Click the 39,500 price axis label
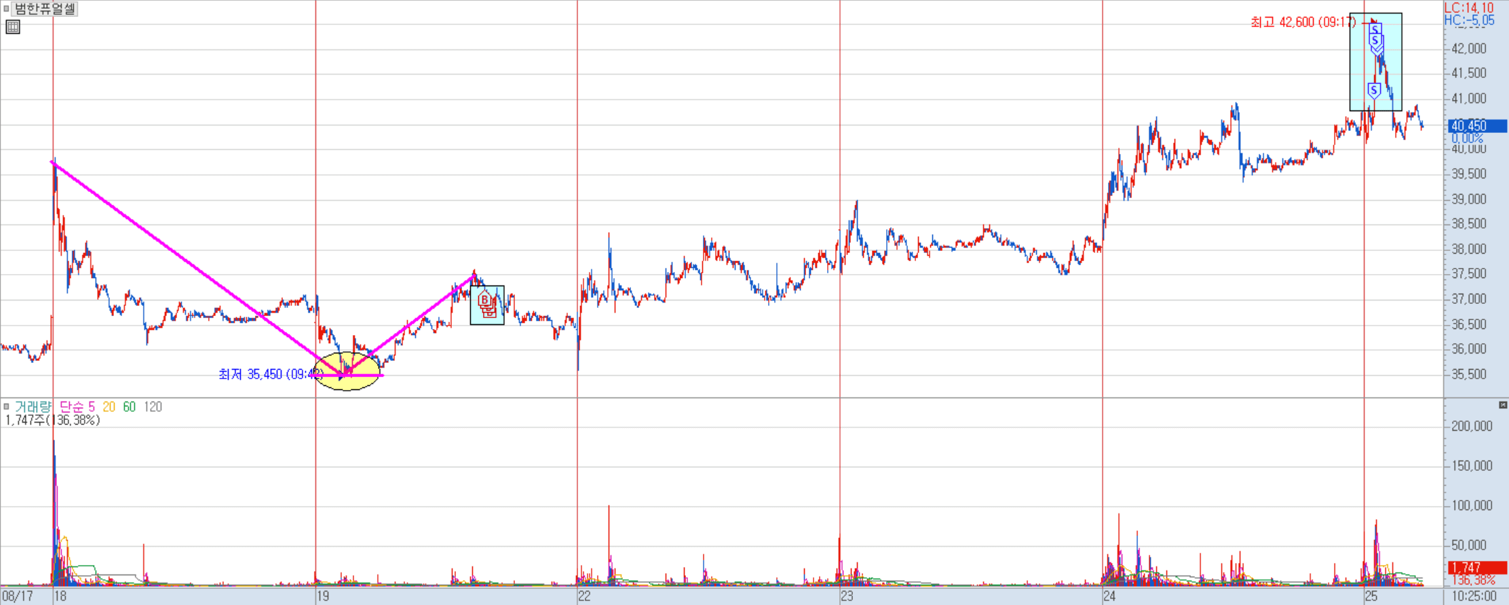This screenshot has width=1509, height=605. [x=1469, y=174]
